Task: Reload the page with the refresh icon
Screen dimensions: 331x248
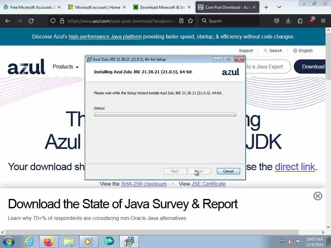Action: [x=31, y=21]
